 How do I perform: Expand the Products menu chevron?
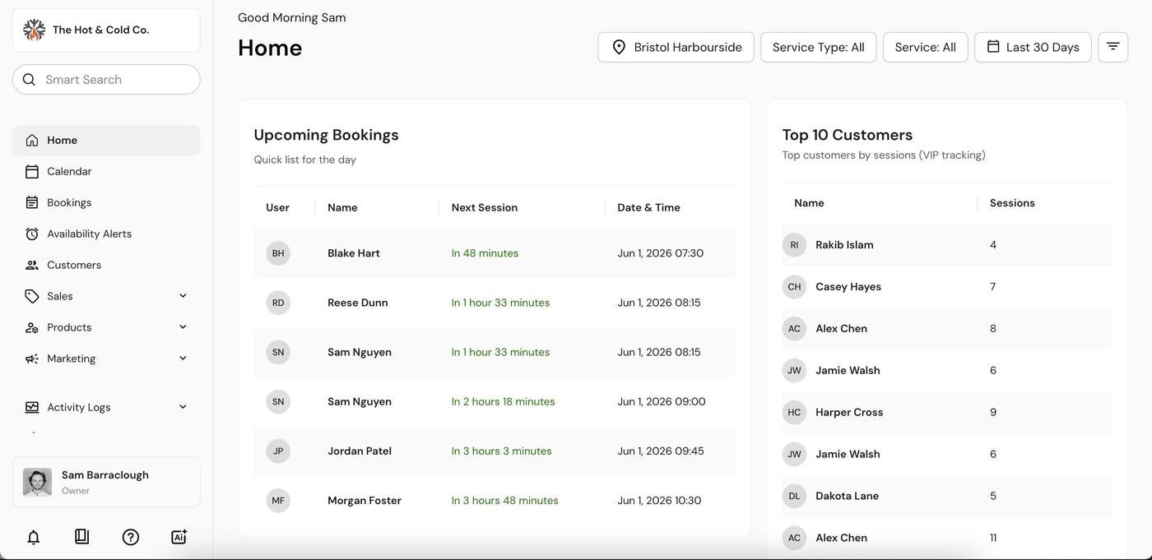(x=183, y=327)
